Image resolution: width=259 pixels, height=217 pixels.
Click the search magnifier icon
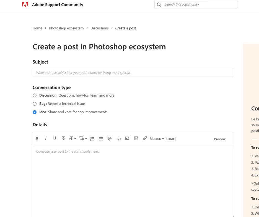tap(159, 5)
